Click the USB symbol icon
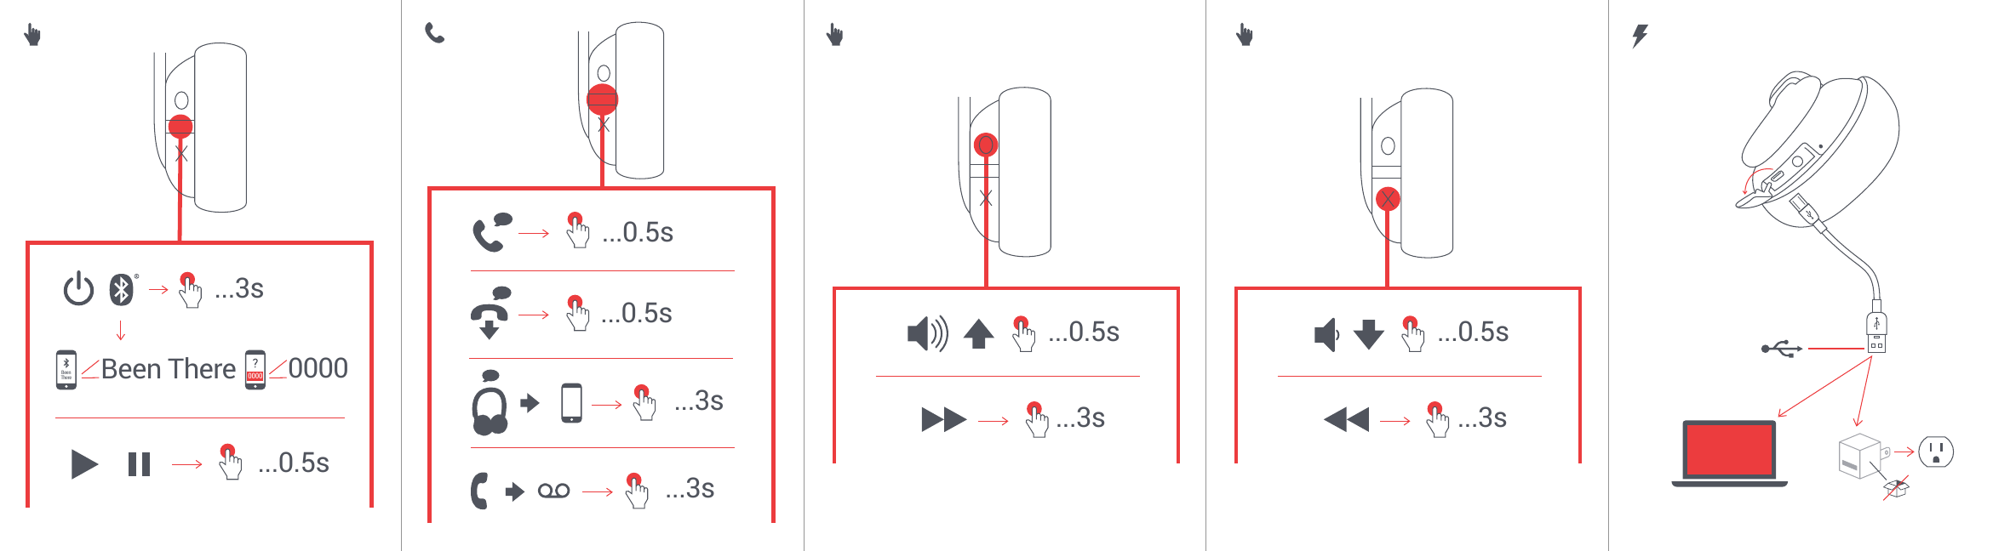Viewport: 2010px width, 551px height. coord(1782,349)
